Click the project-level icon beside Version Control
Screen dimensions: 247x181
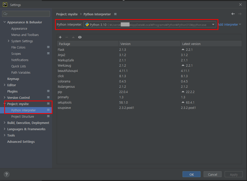48,97
